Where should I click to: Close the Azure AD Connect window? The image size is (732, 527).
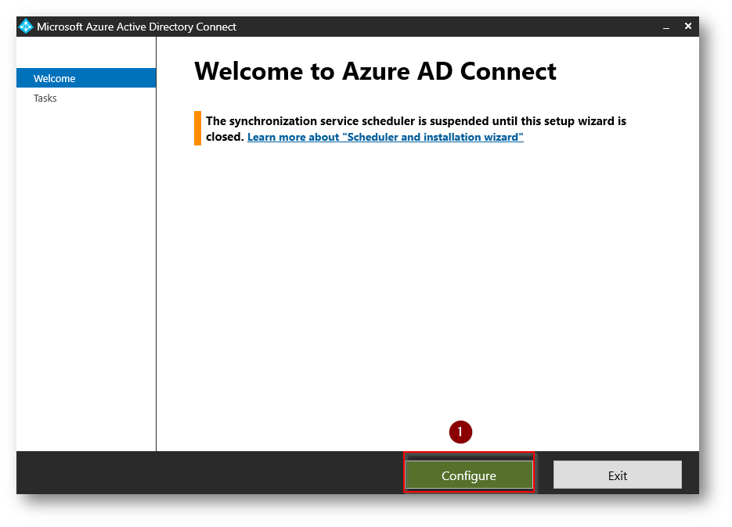(687, 26)
